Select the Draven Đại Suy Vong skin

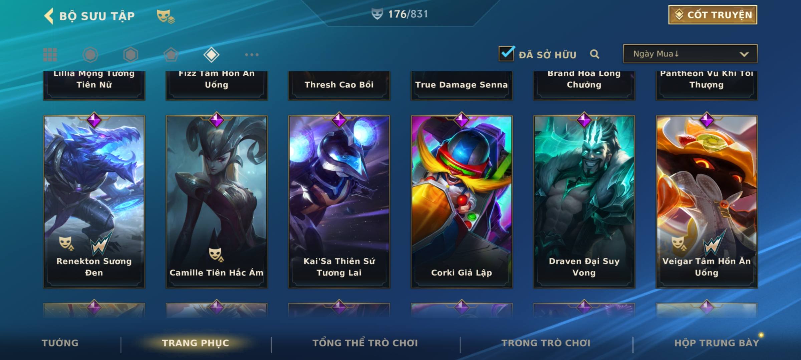coord(584,201)
